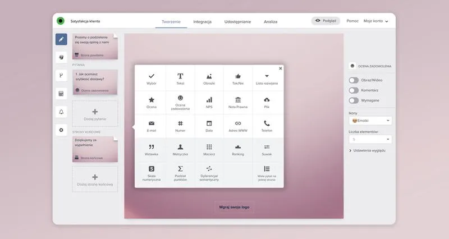449x239 pixels.
Task: Open the theme palette sidebar icon
Action: (x=61, y=58)
